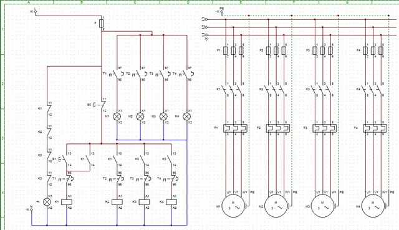Click signal lamp M4 in control circuit
Viewport: 399px width, 230px height.
pyautogui.click(x=187, y=117)
